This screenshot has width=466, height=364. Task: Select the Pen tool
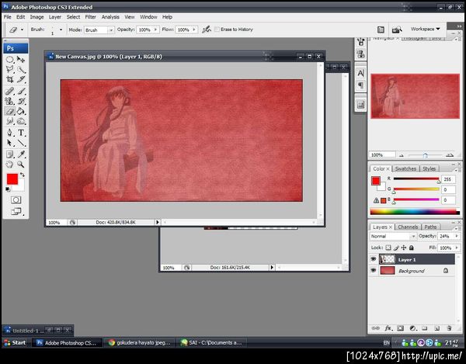point(10,133)
